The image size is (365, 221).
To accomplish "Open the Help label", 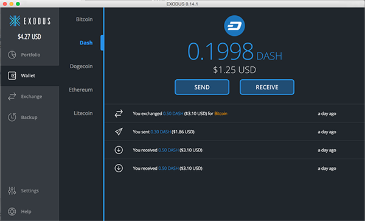I will point(26,211).
